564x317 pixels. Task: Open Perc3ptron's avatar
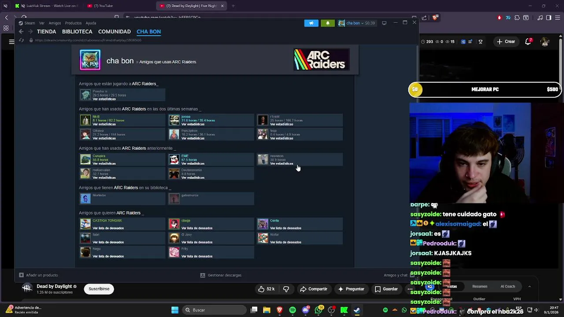pyautogui.click(x=174, y=134)
